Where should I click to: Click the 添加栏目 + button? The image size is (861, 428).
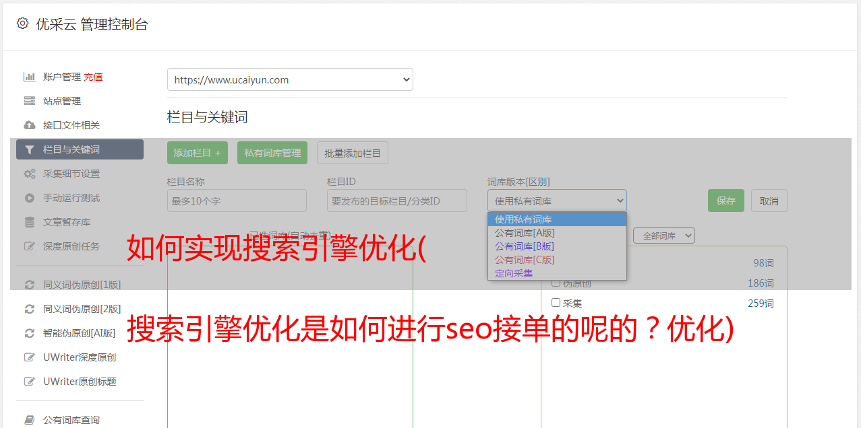[198, 153]
